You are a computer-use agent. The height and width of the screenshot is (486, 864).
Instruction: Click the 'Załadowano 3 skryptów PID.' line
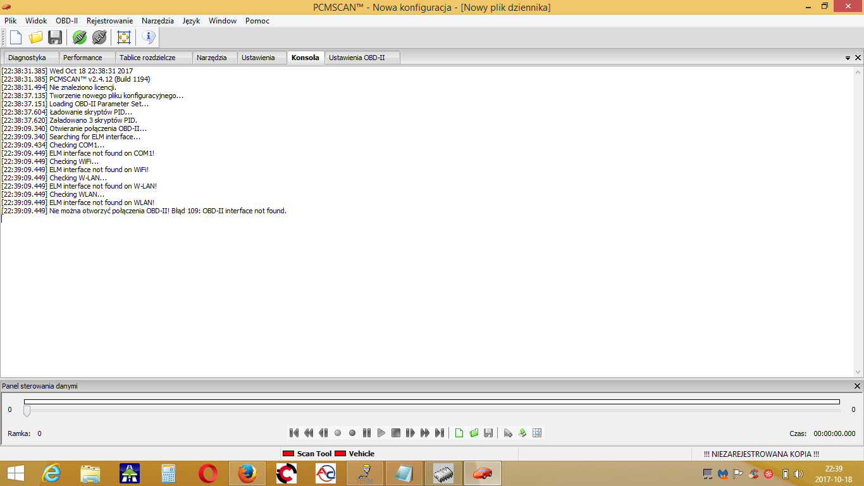(x=70, y=120)
